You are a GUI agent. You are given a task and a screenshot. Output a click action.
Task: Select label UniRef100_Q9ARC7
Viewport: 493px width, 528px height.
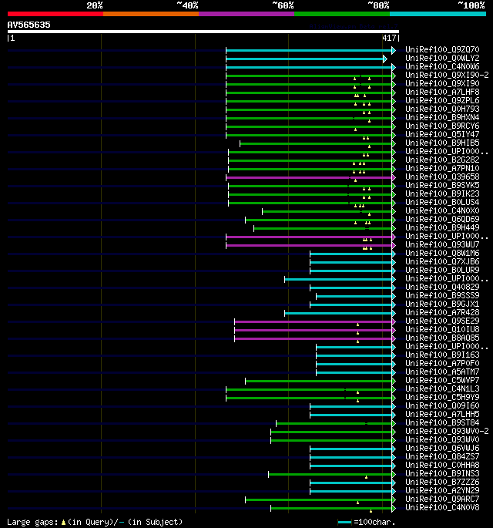coord(442,499)
